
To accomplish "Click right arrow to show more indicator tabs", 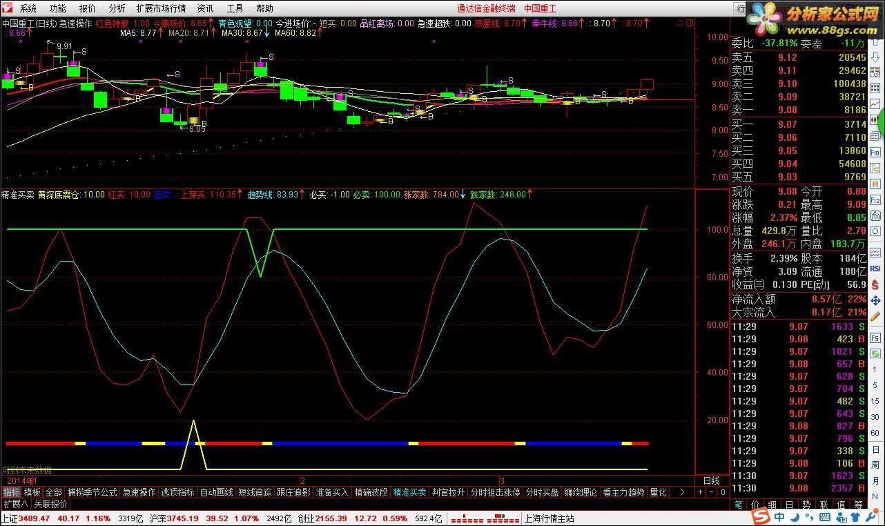I will 682,492.
